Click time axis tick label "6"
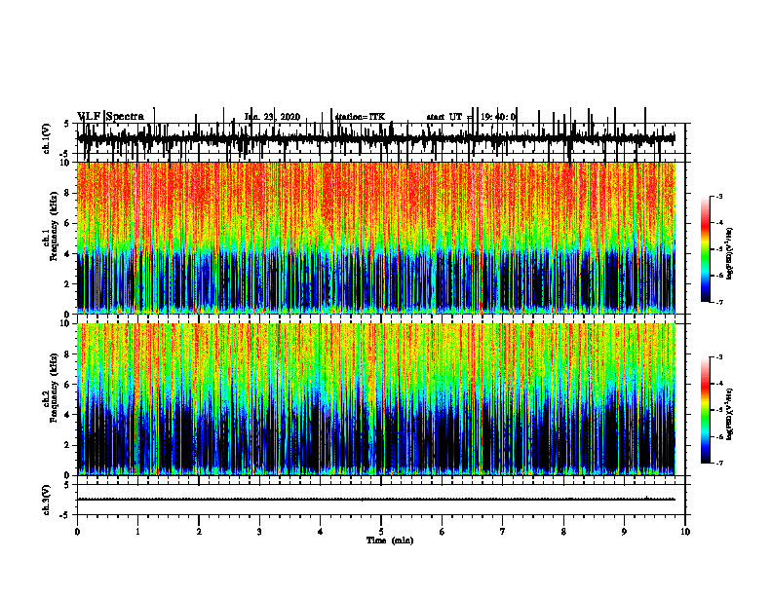772x596 pixels. 443,532
